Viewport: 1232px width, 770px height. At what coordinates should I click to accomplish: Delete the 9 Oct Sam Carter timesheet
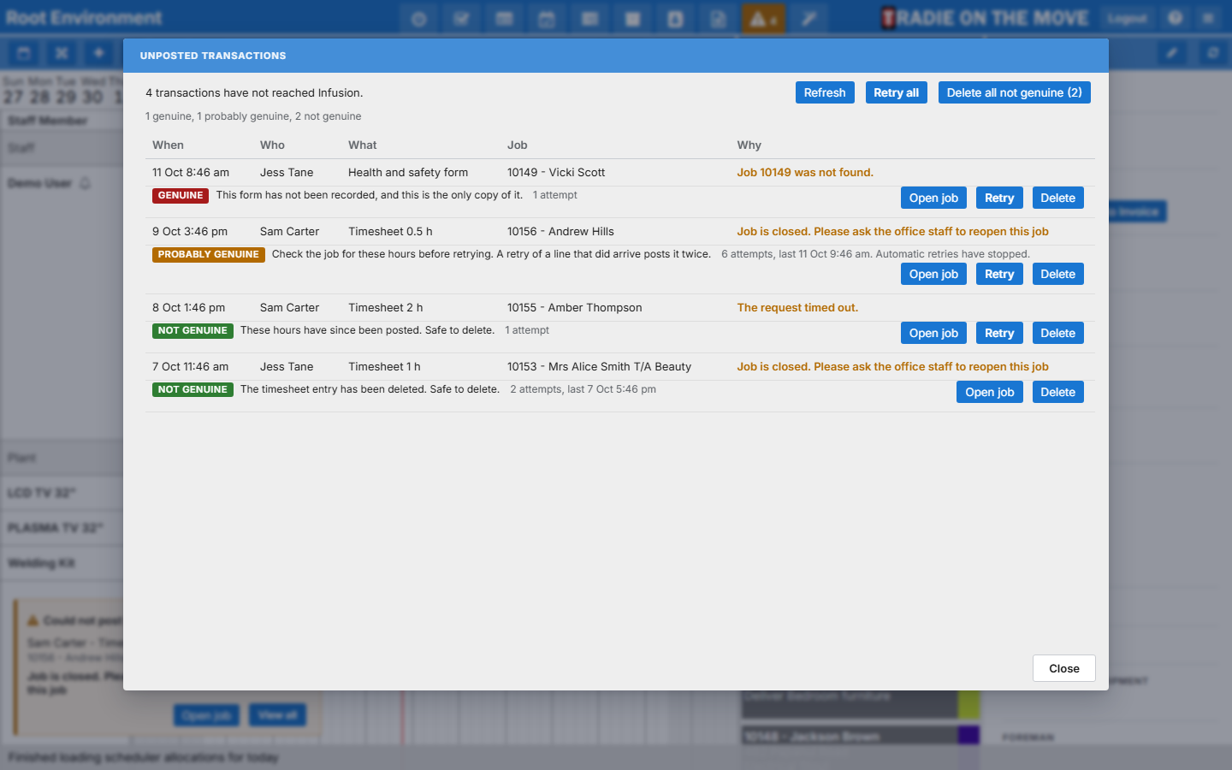coord(1057,274)
